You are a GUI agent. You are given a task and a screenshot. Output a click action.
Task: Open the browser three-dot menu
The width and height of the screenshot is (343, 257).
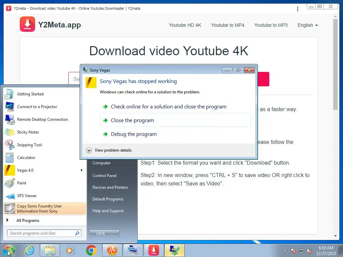tap(297, 9)
